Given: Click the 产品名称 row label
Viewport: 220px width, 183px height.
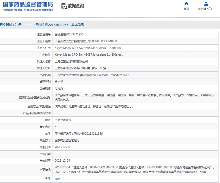Looking at the screenshot, I should 45,75.
